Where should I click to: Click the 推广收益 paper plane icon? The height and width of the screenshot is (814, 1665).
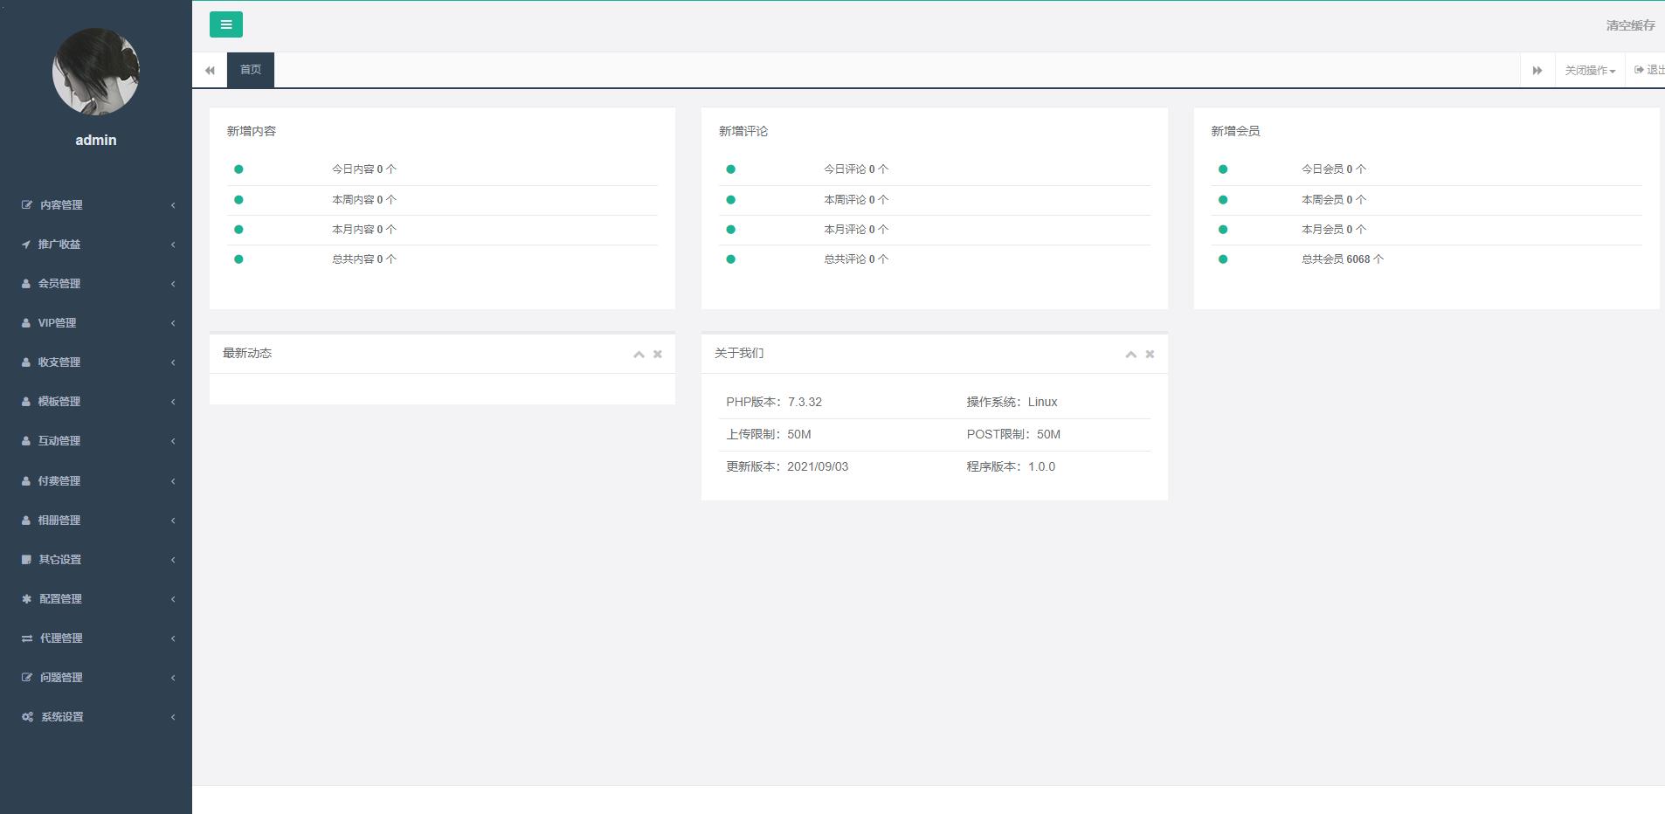[26, 245]
